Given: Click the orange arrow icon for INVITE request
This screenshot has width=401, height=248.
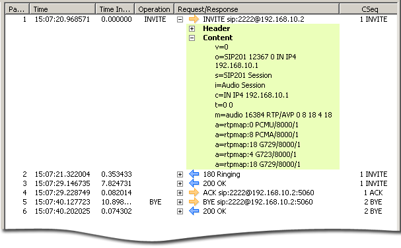Looking at the screenshot, I should (194, 19).
